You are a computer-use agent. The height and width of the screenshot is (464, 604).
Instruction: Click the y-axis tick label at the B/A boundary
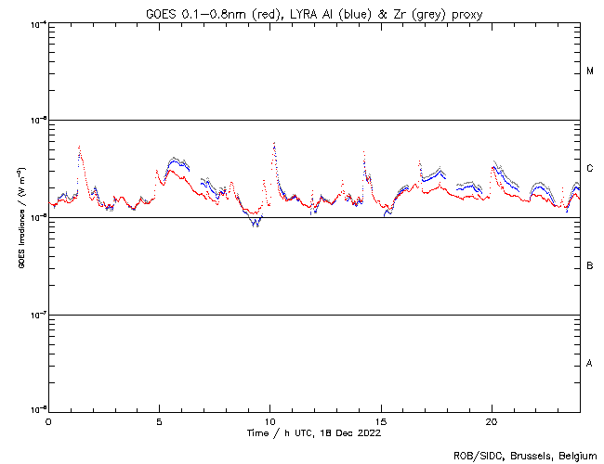(x=37, y=314)
